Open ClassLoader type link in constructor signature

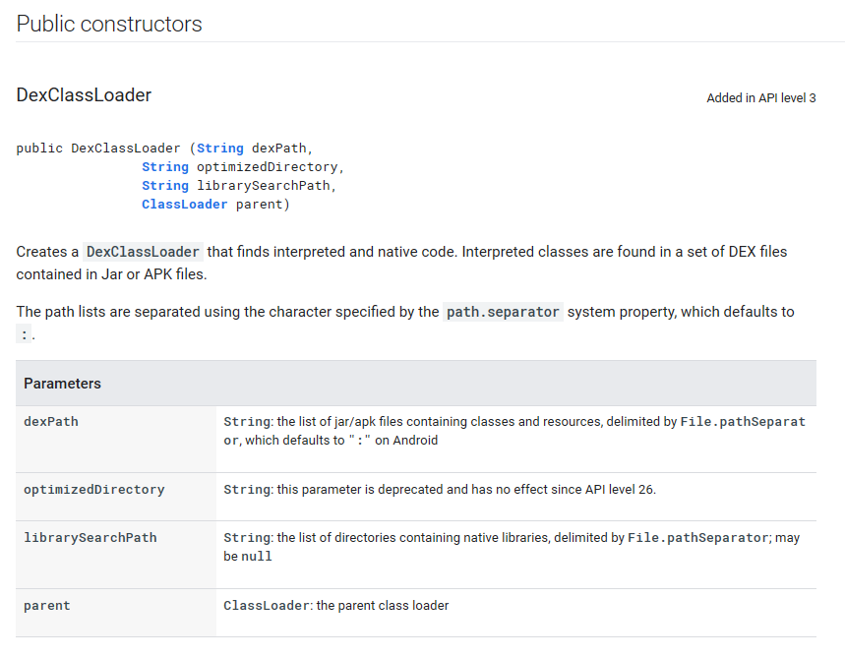click(184, 205)
